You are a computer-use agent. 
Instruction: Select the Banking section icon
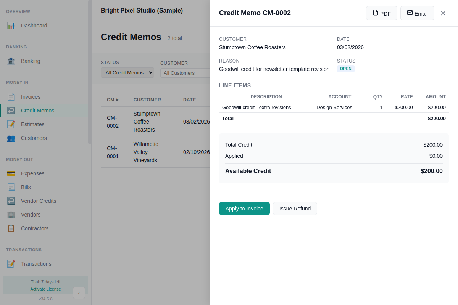(x=12, y=61)
